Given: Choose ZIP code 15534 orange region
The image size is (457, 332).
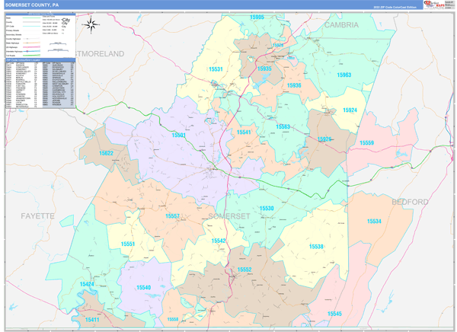Looking at the screenshot, I should tap(373, 222).
